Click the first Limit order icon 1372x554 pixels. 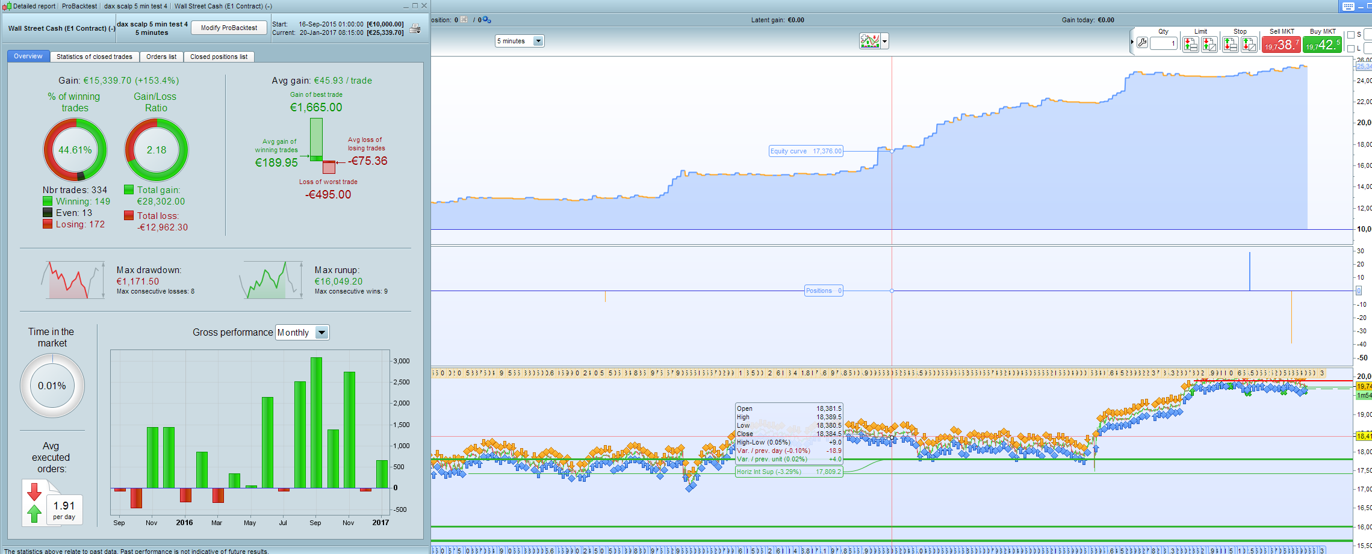coord(1190,44)
